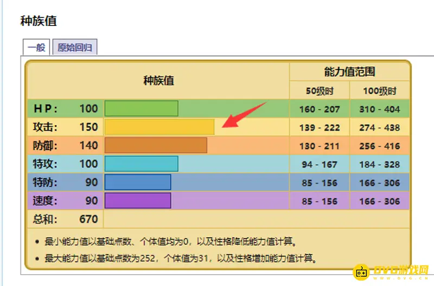The height and width of the screenshot is (286, 434).
Task: Select the 100级时 column header
Action: pyautogui.click(x=379, y=90)
